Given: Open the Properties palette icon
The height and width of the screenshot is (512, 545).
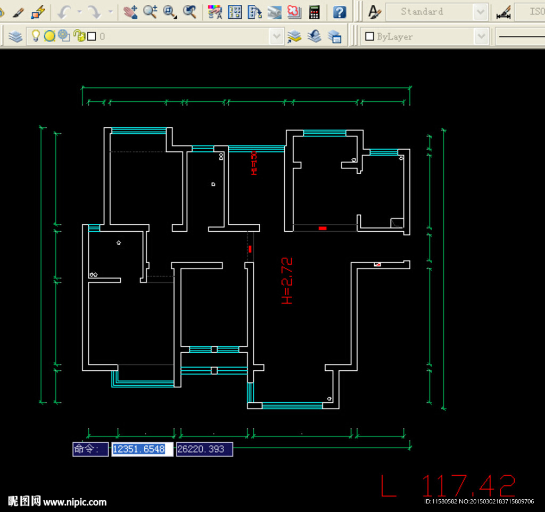Looking at the screenshot, I should coord(215,12).
